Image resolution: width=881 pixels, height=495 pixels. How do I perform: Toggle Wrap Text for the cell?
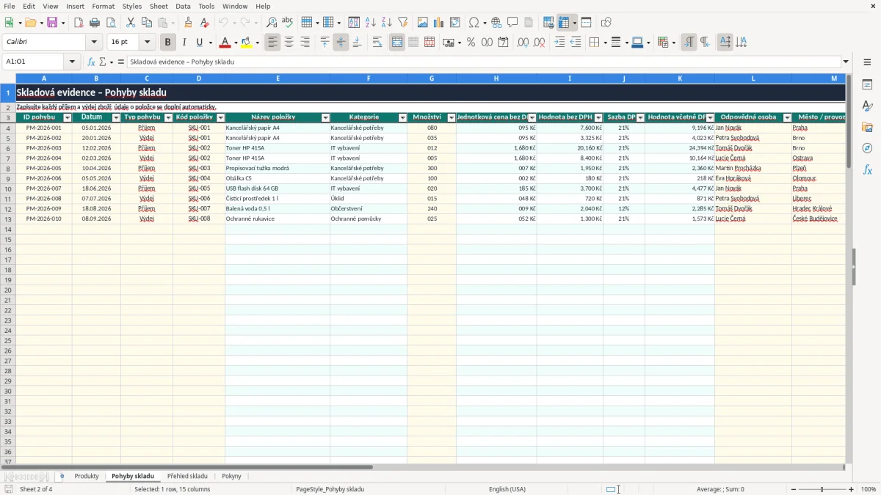pos(377,43)
